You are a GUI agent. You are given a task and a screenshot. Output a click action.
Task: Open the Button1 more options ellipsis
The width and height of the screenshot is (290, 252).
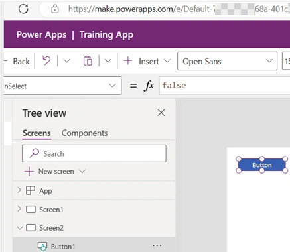(157, 245)
